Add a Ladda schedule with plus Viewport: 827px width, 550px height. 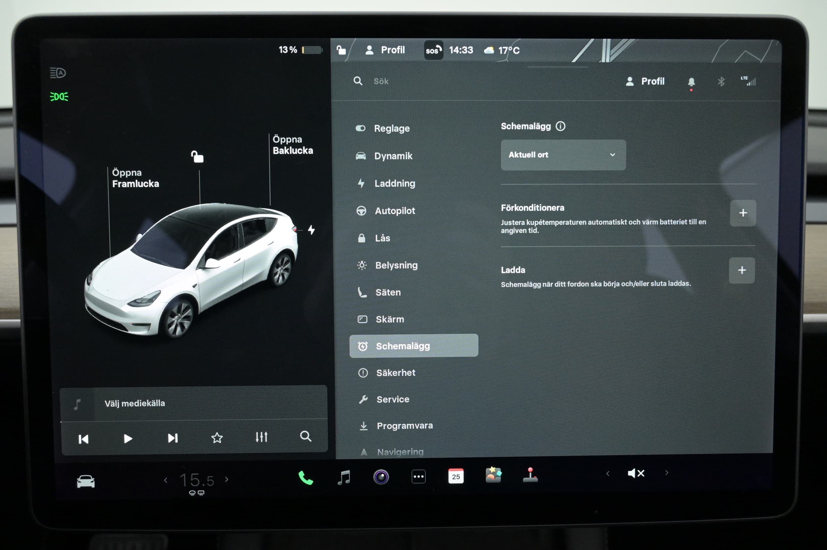(x=742, y=270)
